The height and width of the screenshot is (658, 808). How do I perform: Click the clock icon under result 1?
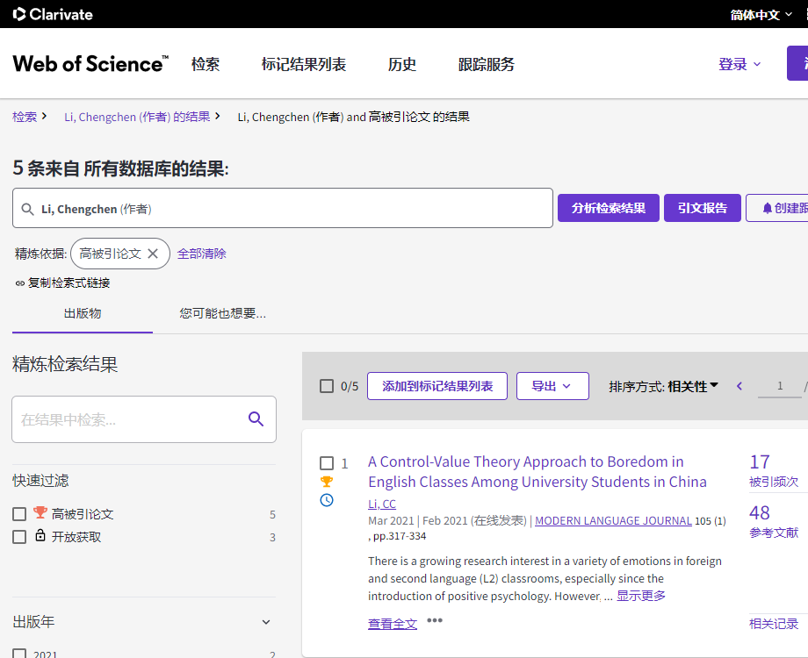327,500
